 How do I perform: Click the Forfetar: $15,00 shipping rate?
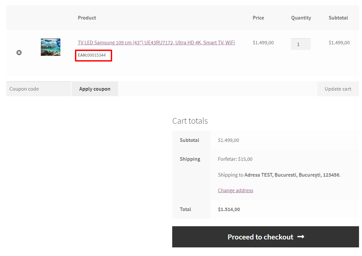[x=235, y=159]
